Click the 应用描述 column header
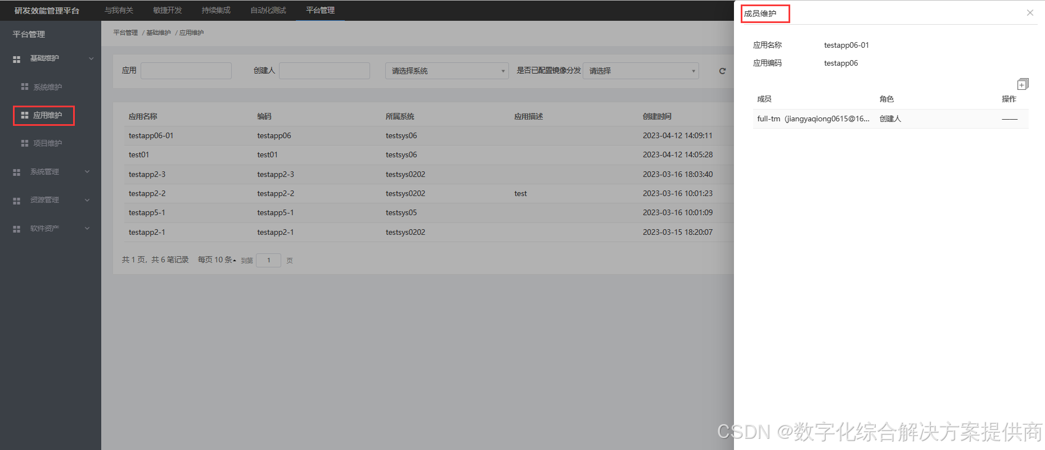The height and width of the screenshot is (450, 1045). click(x=529, y=116)
